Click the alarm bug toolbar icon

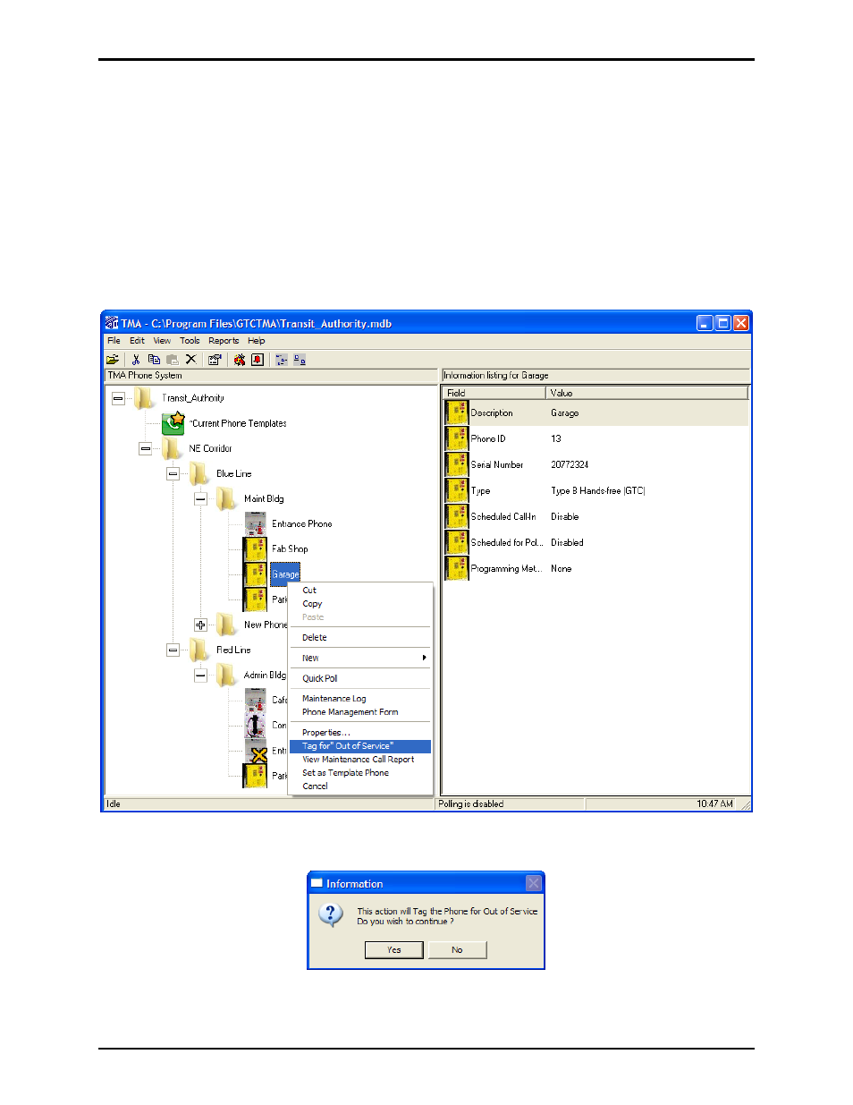240,360
